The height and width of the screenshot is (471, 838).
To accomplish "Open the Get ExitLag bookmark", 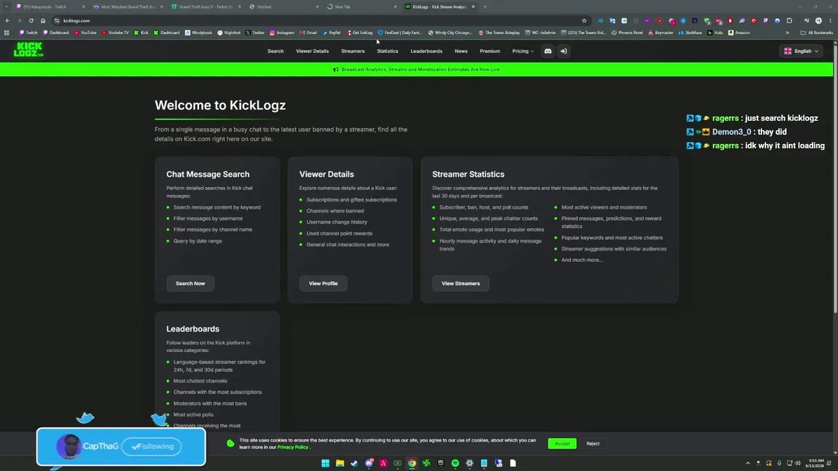I will [x=359, y=33].
